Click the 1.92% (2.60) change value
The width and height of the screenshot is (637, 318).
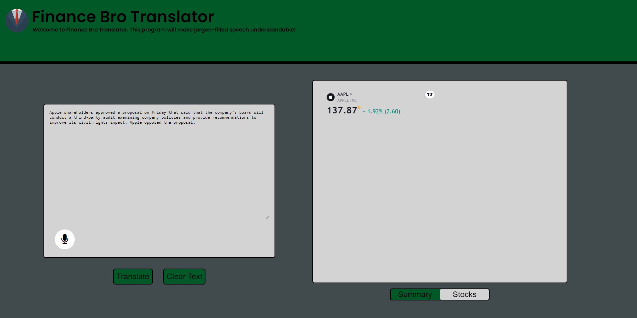tap(384, 111)
